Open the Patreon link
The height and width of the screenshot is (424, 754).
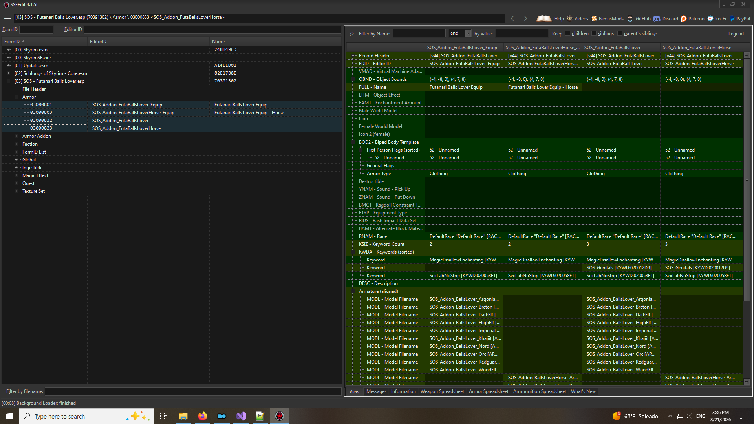click(693, 18)
